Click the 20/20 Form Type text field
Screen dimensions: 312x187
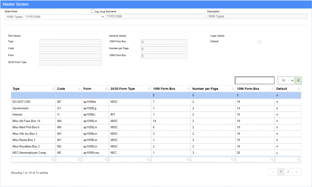coord(71,63)
